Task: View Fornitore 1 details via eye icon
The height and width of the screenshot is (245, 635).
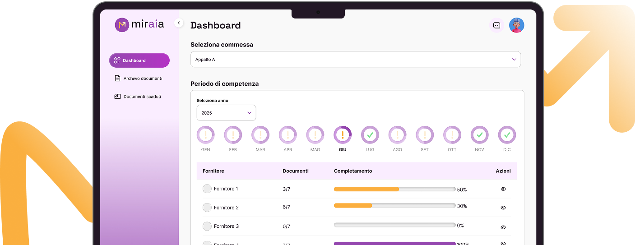Action: pyautogui.click(x=503, y=189)
